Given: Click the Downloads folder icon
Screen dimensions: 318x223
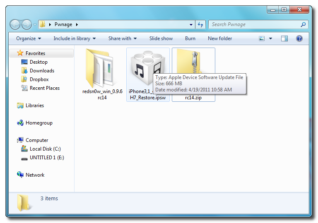Looking at the screenshot, I should pyautogui.click(x=24, y=71).
